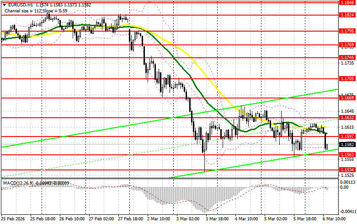Select the '25 Feb 2026' time axis label
Screen dimensions: 357x224
click(x=13, y=219)
